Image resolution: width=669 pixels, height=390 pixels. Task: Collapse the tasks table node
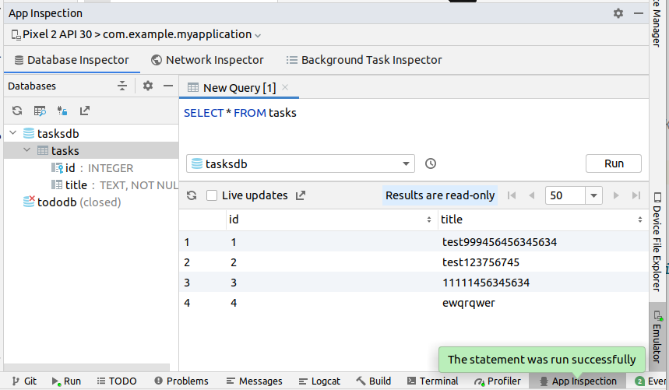27,150
